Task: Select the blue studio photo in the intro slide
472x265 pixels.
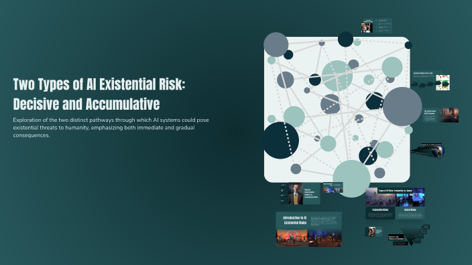Action: point(324,238)
